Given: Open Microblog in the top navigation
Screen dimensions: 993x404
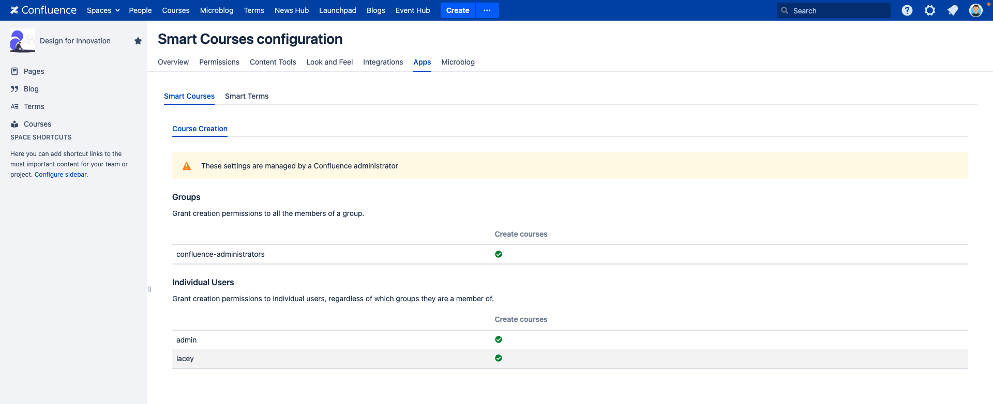Looking at the screenshot, I should pyautogui.click(x=217, y=10).
